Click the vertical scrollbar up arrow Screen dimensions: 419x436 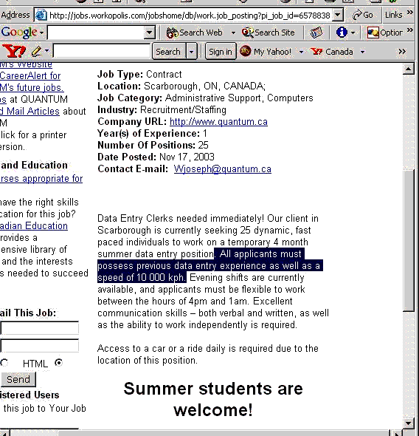(x=408, y=69)
